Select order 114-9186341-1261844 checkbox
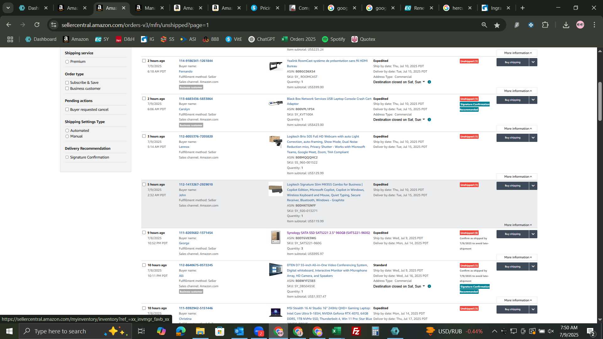Viewport: 603px width, 339px height. (144, 61)
